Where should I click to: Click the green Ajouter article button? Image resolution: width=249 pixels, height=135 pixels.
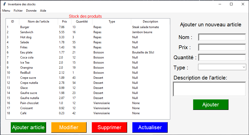28,127
